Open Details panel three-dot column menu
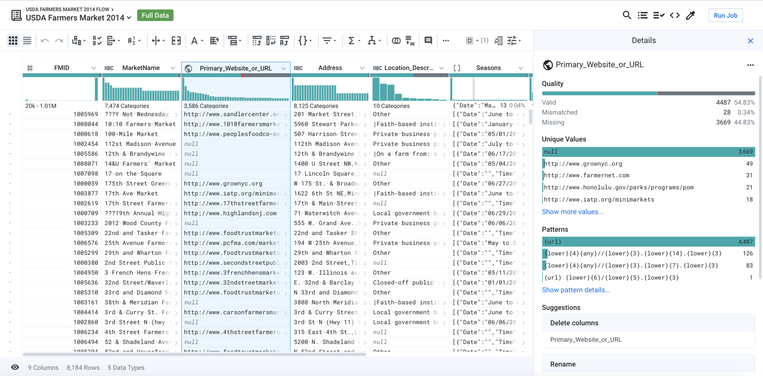The width and height of the screenshot is (763, 376). pyautogui.click(x=750, y=65)
